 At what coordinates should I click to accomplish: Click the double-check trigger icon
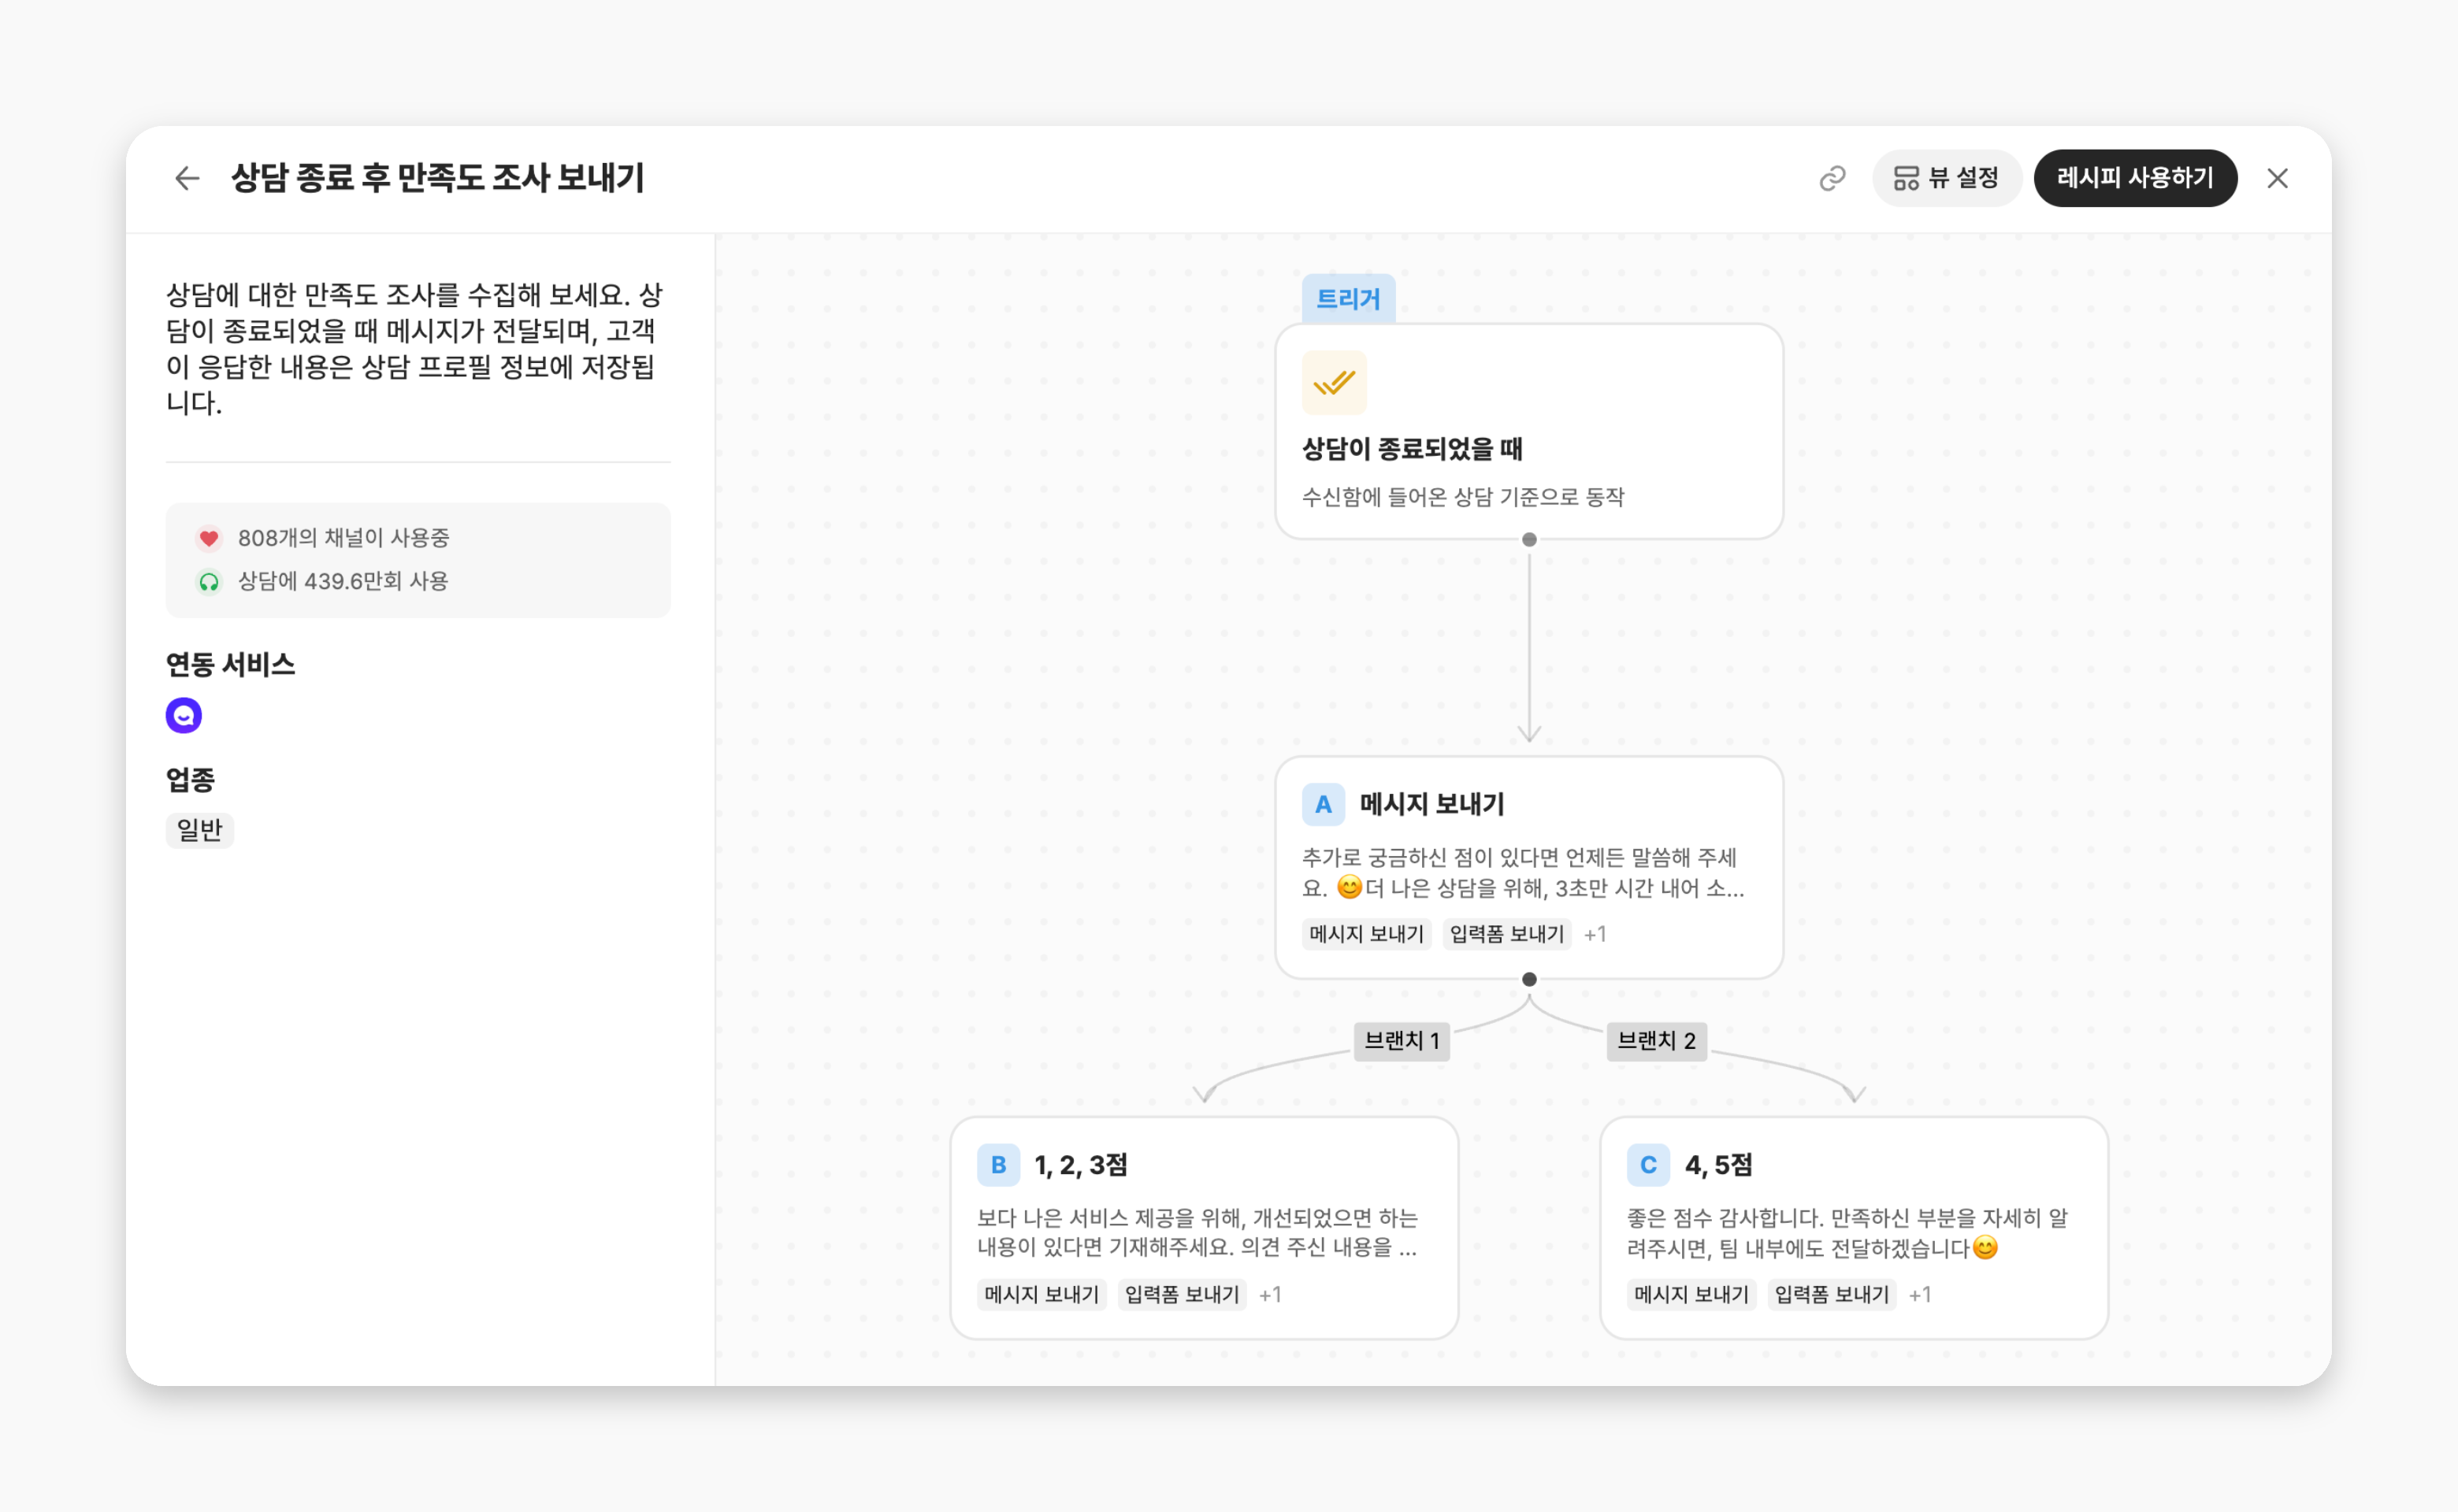pyautogui.click(x=1334, y=383)
